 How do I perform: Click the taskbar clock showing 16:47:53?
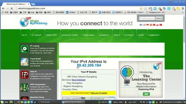[x=173, y=102]
